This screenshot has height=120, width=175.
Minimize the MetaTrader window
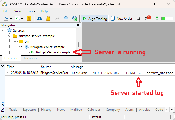144,4
